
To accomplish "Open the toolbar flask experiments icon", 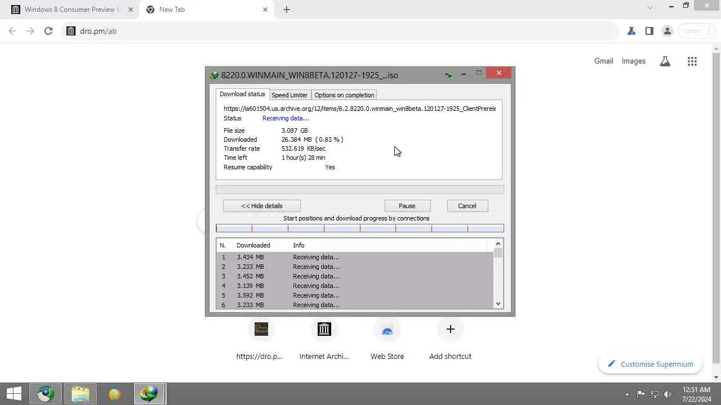I will tap(631, 31).
